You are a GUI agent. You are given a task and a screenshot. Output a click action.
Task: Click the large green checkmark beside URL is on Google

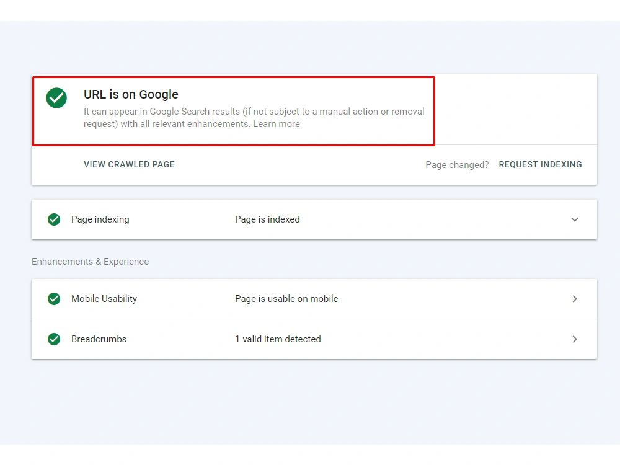pos(56,98)
